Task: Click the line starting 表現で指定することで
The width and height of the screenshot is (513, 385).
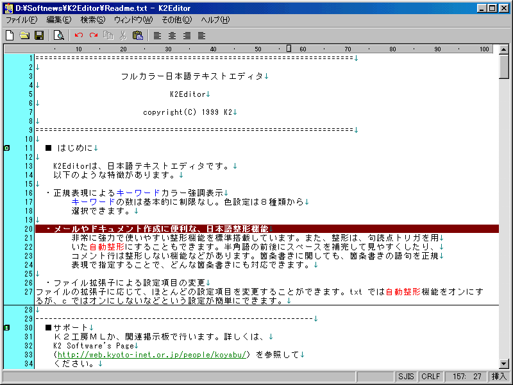Action: click(191, 265)
